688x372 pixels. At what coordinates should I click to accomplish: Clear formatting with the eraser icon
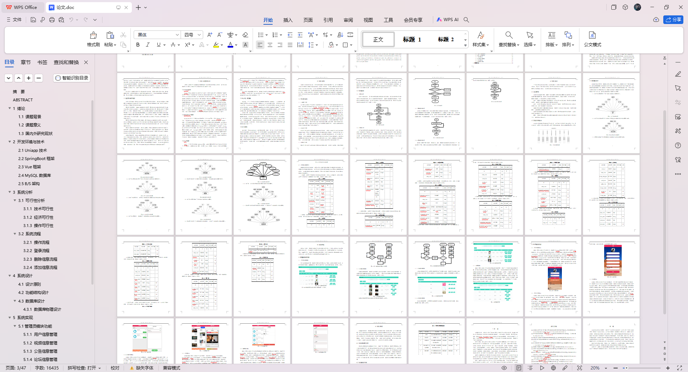pyautogui.click(x=245, y=35)
